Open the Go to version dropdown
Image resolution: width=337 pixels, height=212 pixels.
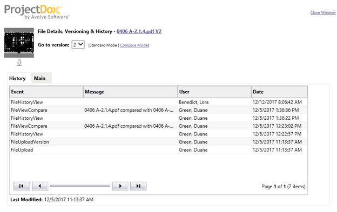coord(78,45)
